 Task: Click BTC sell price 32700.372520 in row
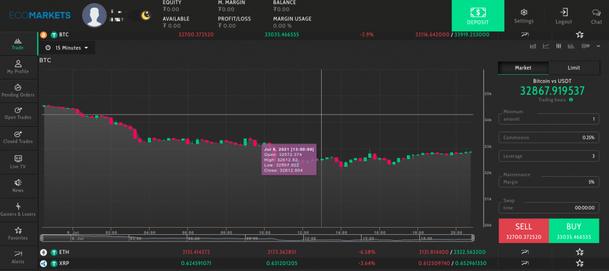point(196,34)
